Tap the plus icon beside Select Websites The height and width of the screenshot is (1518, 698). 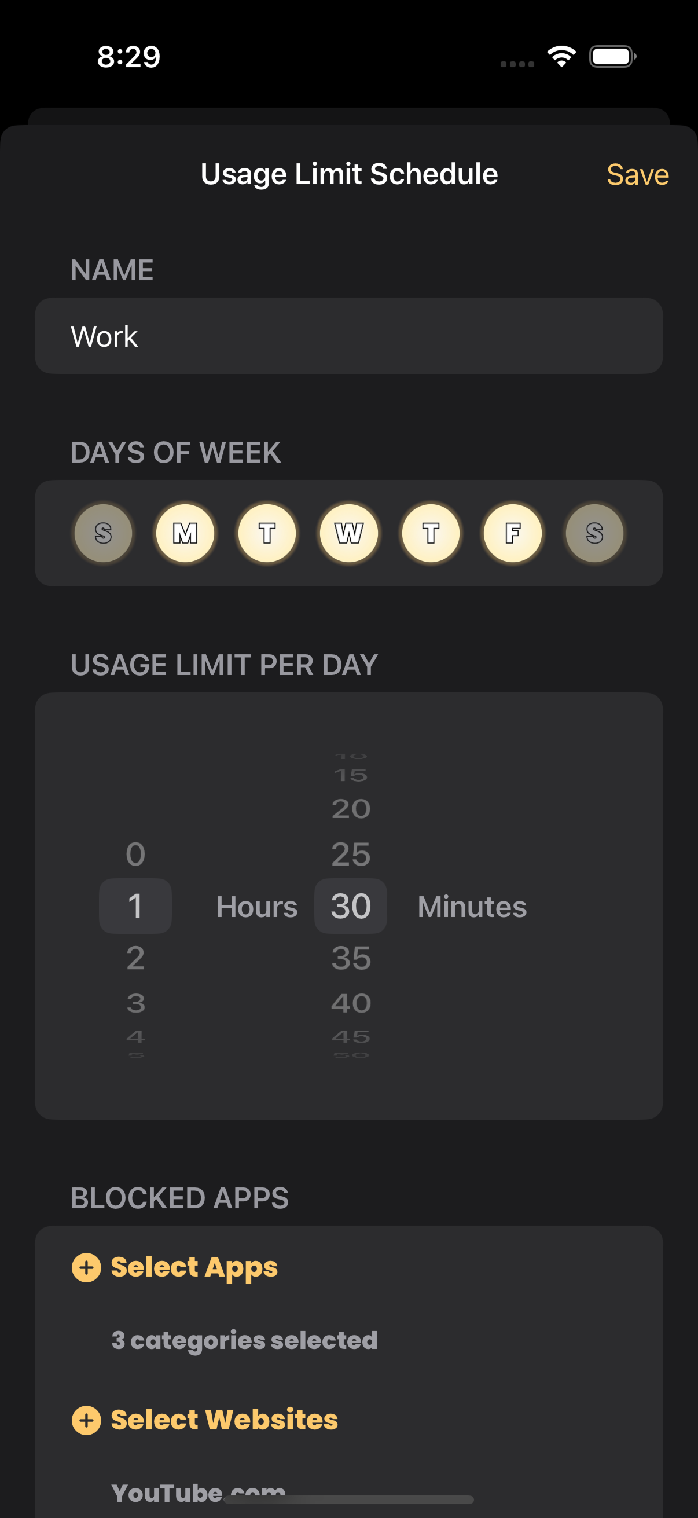pos(86,1420)
